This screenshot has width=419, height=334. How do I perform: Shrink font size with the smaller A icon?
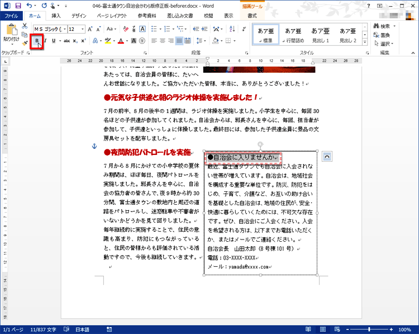(x=98, y=29)
